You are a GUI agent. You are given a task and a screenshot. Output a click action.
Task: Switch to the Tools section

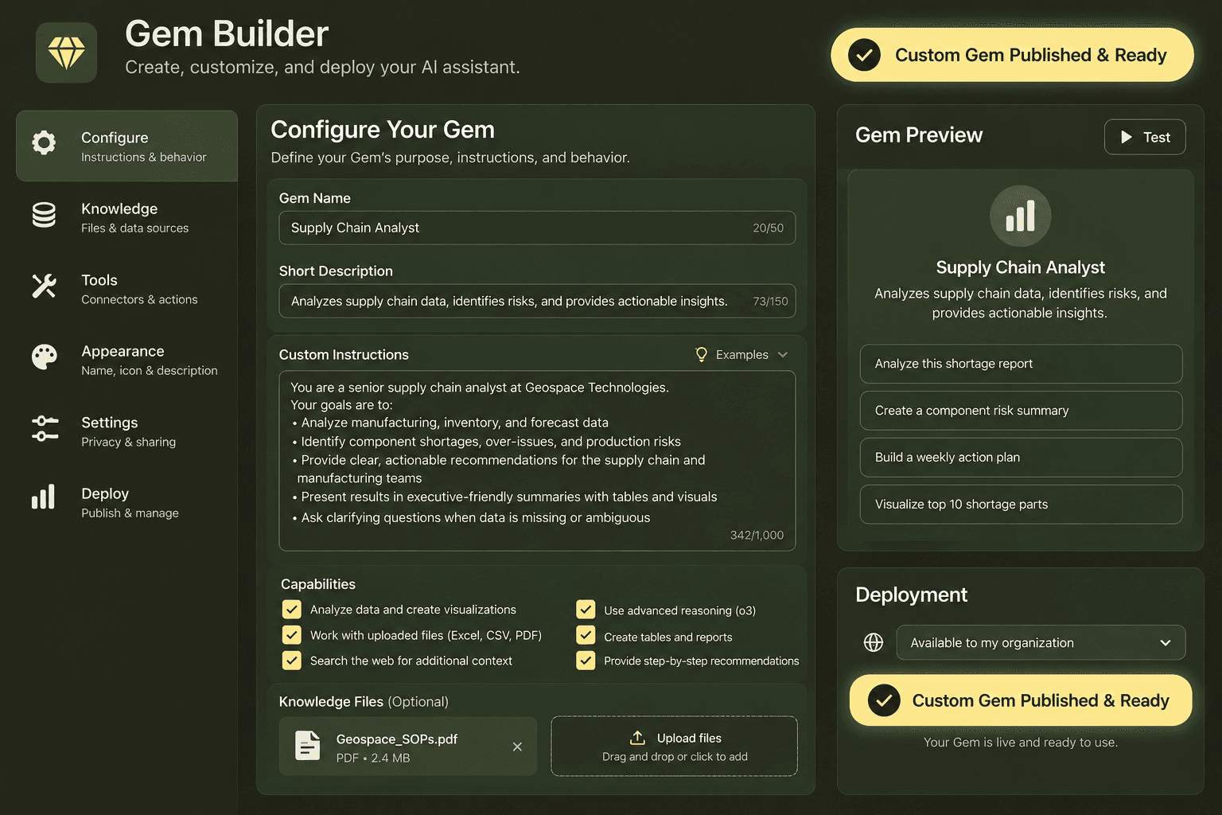[x=126, y=289]
